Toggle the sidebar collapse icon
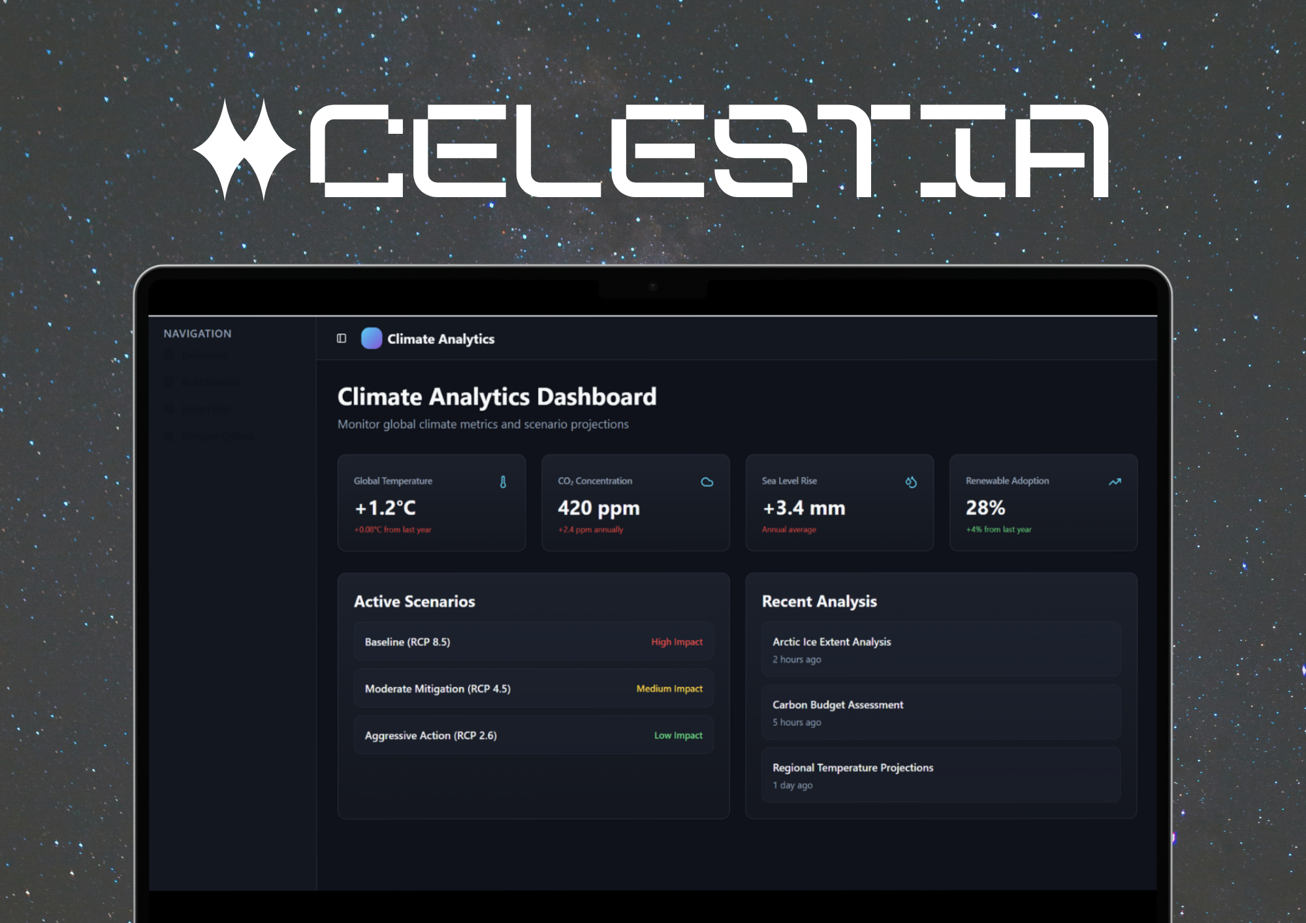 341,338
